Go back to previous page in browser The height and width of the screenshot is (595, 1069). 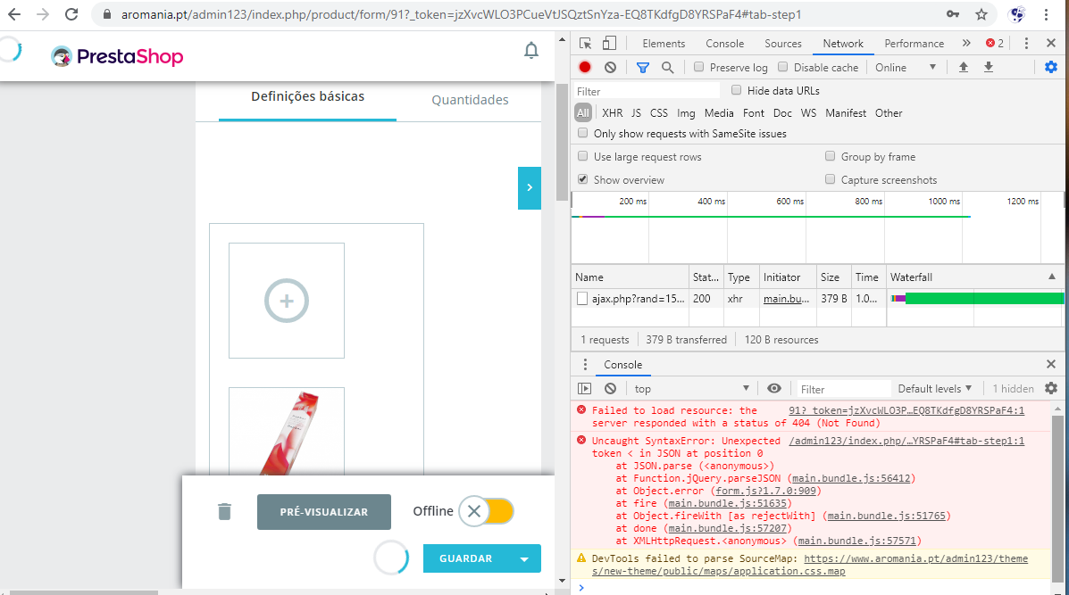(x=14, y=14)
